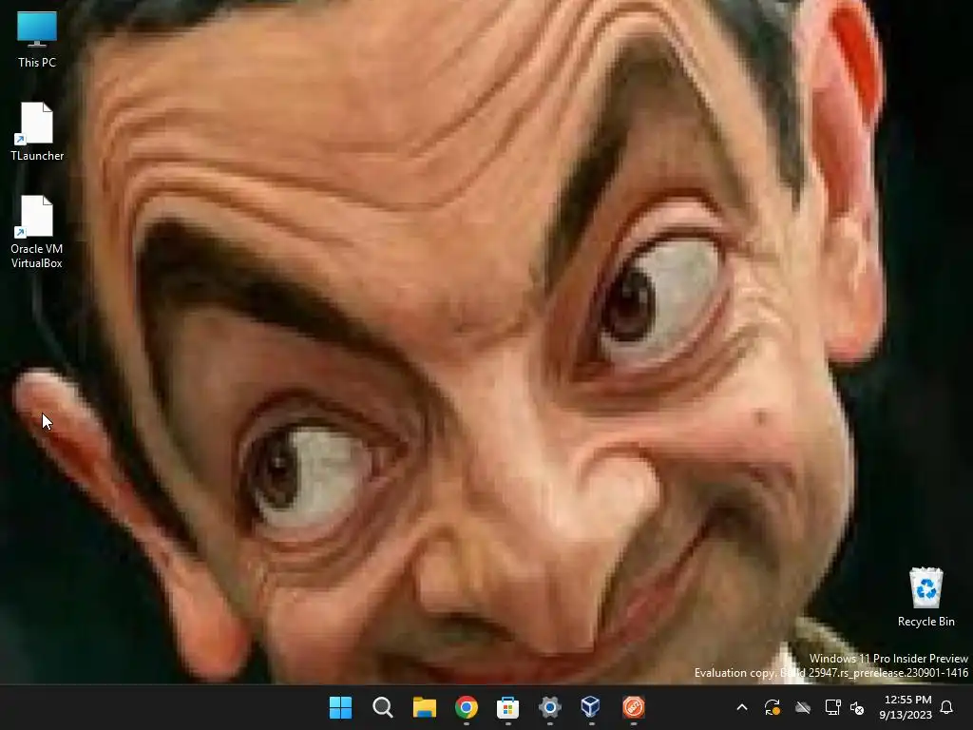Click the OneDrive cloud tray icon
This screenshot has width=973, height=730.
click(x=803, y=707)
